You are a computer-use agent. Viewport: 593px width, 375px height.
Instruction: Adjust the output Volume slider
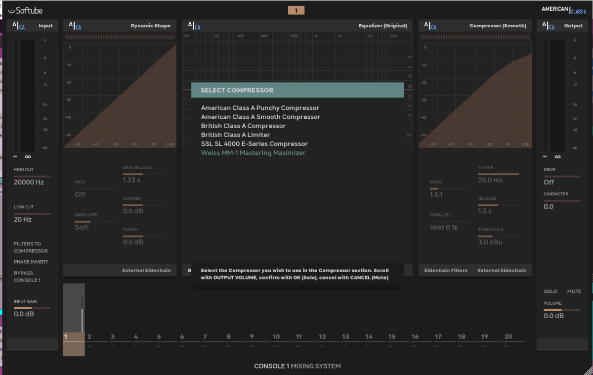tap(562, 310)
